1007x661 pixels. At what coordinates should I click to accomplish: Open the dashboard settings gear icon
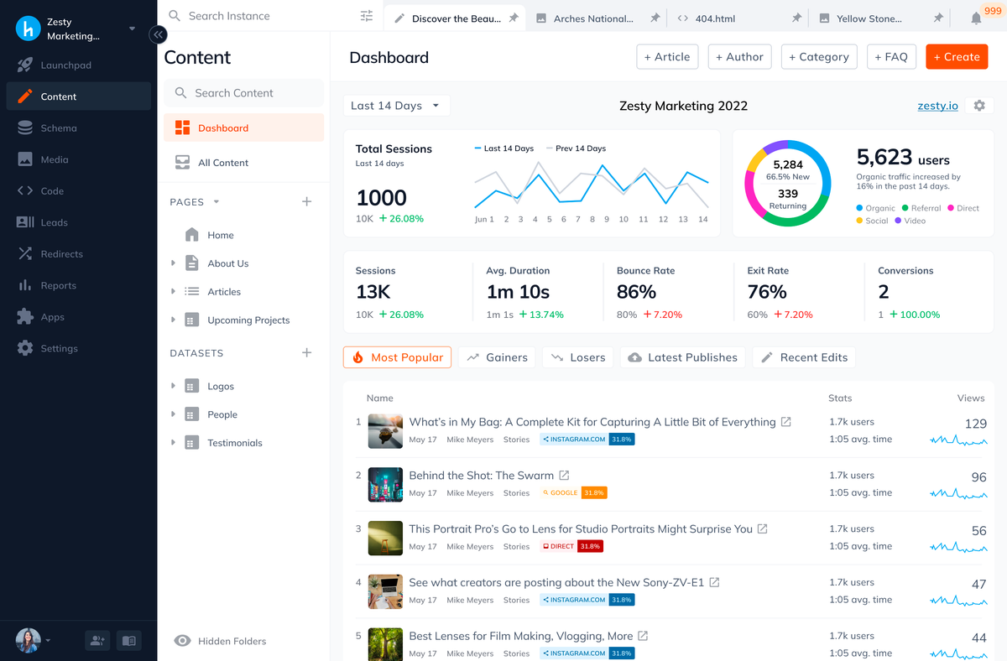979,106
